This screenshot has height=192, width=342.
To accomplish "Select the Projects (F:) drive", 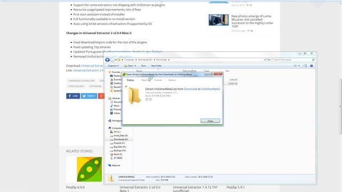I will point(119,143).
